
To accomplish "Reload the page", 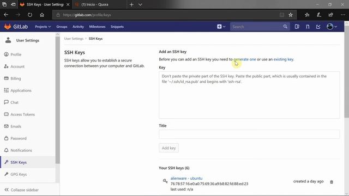I will point(30,15).
